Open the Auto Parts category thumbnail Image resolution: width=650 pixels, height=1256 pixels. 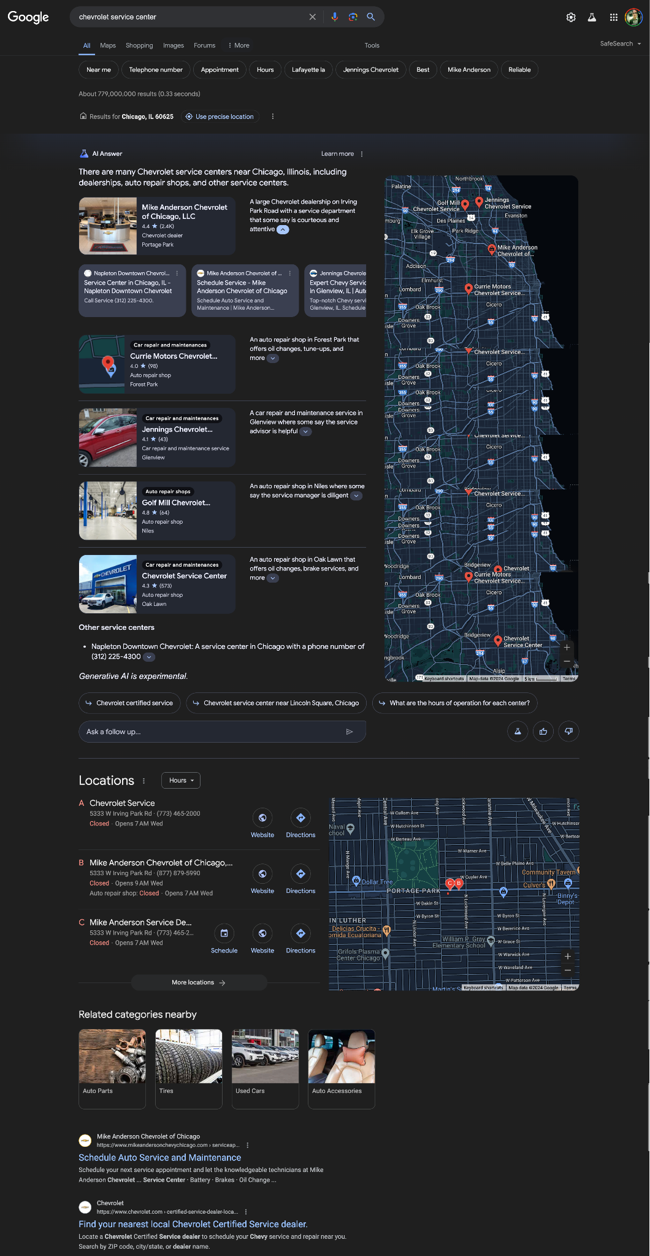tap(112, 1068)
